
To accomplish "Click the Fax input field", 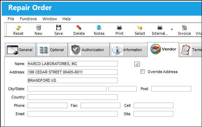I will click(100, 105).
